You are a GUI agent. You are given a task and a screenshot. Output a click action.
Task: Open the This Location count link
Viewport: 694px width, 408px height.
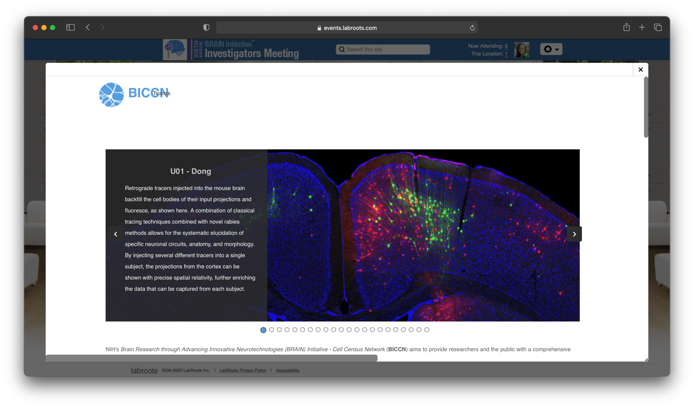[x=506, y=54]
